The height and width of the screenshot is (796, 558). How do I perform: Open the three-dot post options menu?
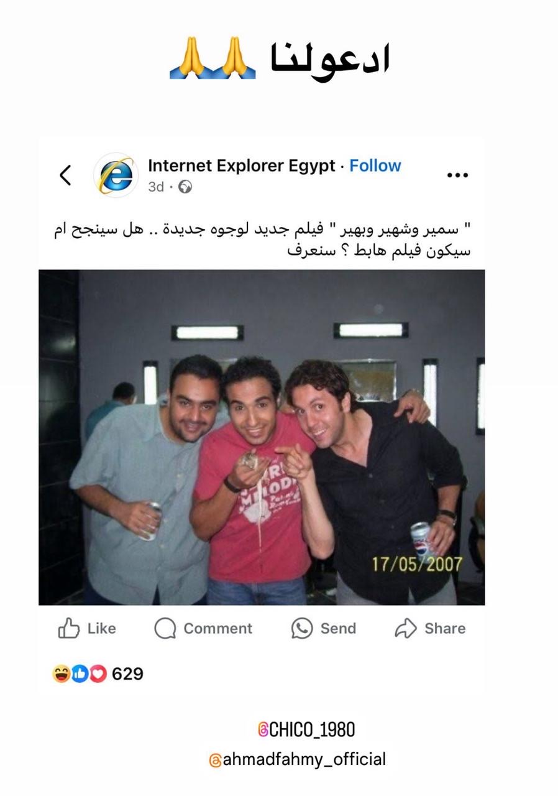(457, 175)
